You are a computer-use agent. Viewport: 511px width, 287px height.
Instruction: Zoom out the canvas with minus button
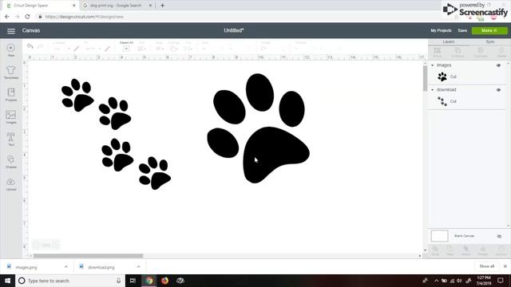(x=36, y=245)
